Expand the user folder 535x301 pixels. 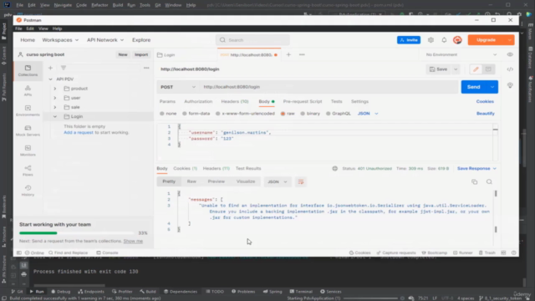click(x=55, y=98)
